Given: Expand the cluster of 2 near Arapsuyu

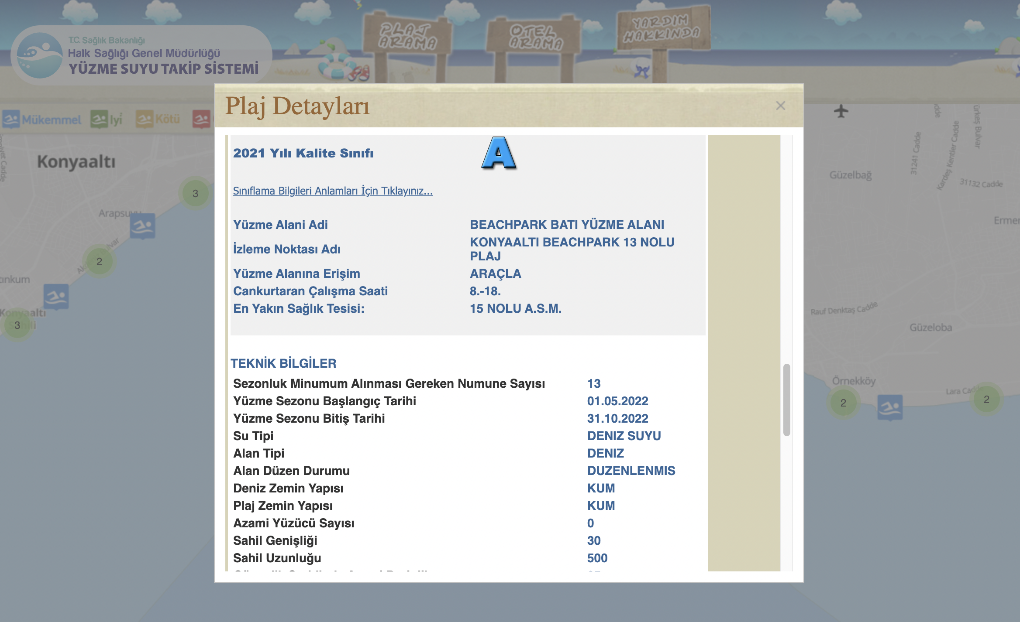Looking at the screenshot, I should [99, 261].
